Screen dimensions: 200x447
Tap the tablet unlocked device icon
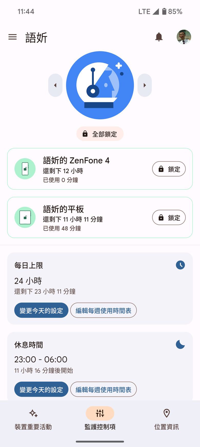(x=25, y=217)
